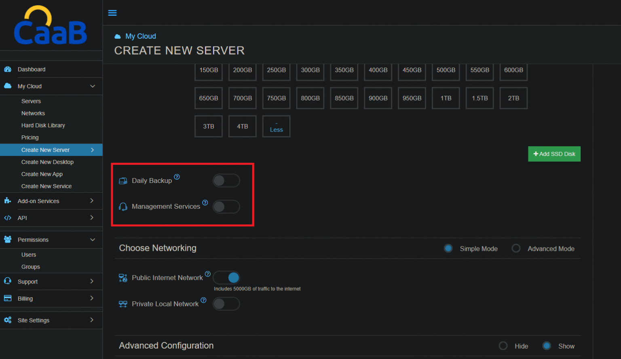Expand the Billing menu chevron
This screenshot has height=359, width=621.
click(92, 298)
